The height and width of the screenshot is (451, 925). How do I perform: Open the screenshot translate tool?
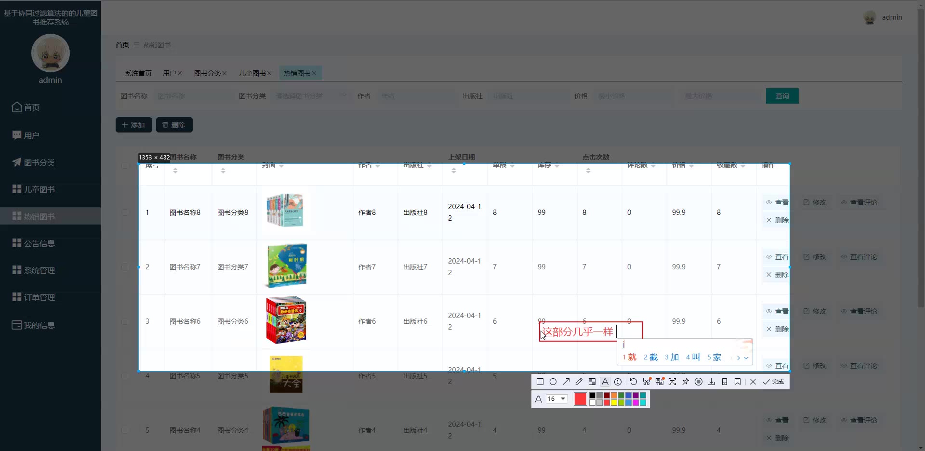pos(660,382)
